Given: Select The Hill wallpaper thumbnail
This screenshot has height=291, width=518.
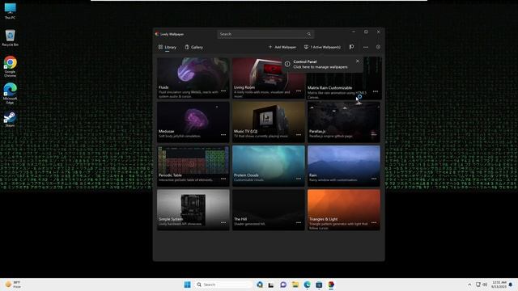Looking at the screenshot, I should tap(268, 210).
